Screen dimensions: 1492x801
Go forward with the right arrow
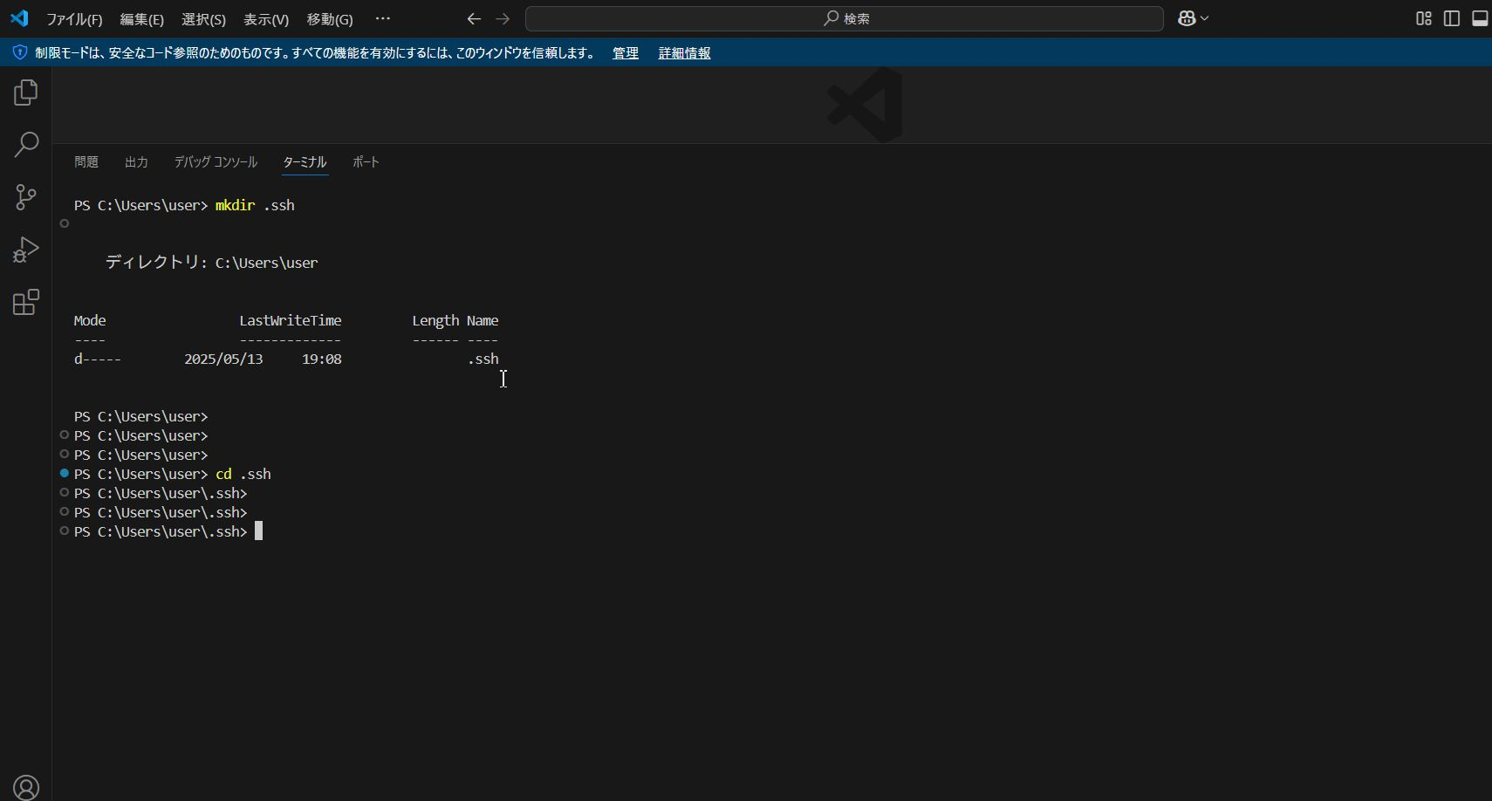coord(503,18)
